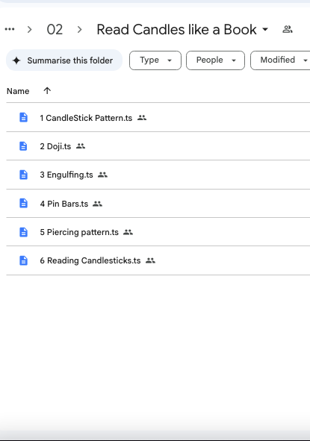
Task: Toggle sort direction with the Name arrow
Action: pyautogui.click(x=47, y=90)
